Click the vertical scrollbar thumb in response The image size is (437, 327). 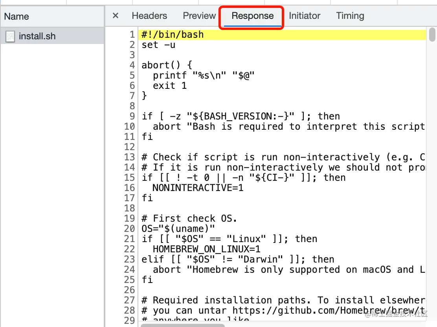point(432,34)
